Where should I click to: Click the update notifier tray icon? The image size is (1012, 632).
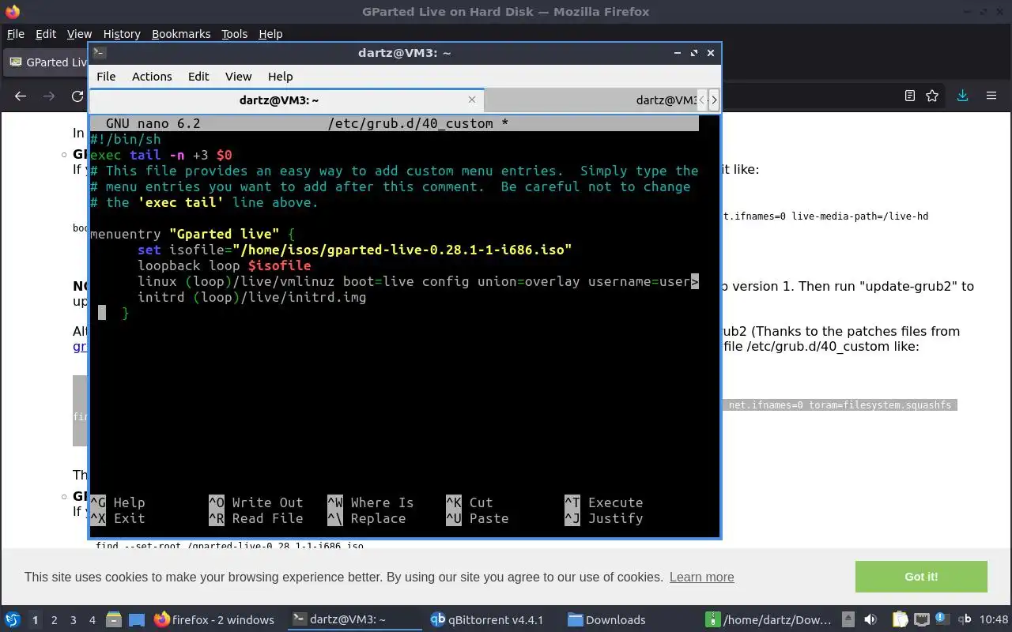tap(942, 619)
